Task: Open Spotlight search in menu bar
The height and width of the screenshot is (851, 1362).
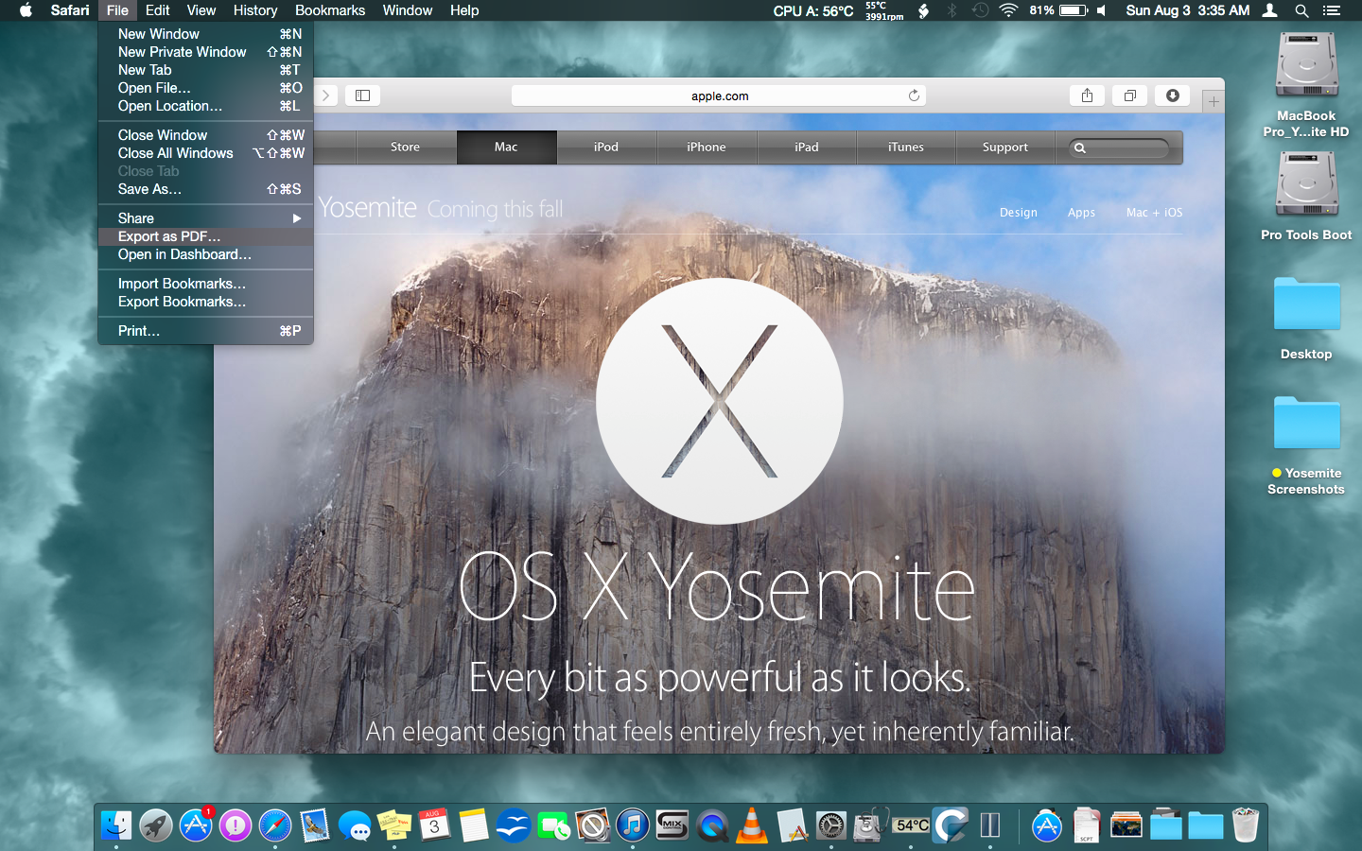Action: 1301,10
